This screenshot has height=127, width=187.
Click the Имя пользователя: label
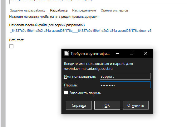(80, 76)
